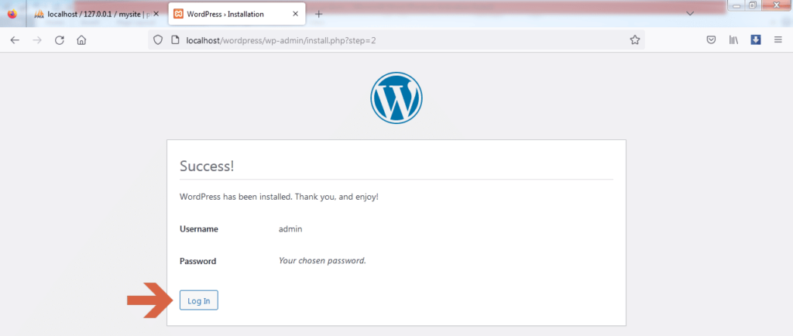The width and height of the screenshot is (793, 336).
Task: Go back to the previous page
Action: click(x=15, y=40)
